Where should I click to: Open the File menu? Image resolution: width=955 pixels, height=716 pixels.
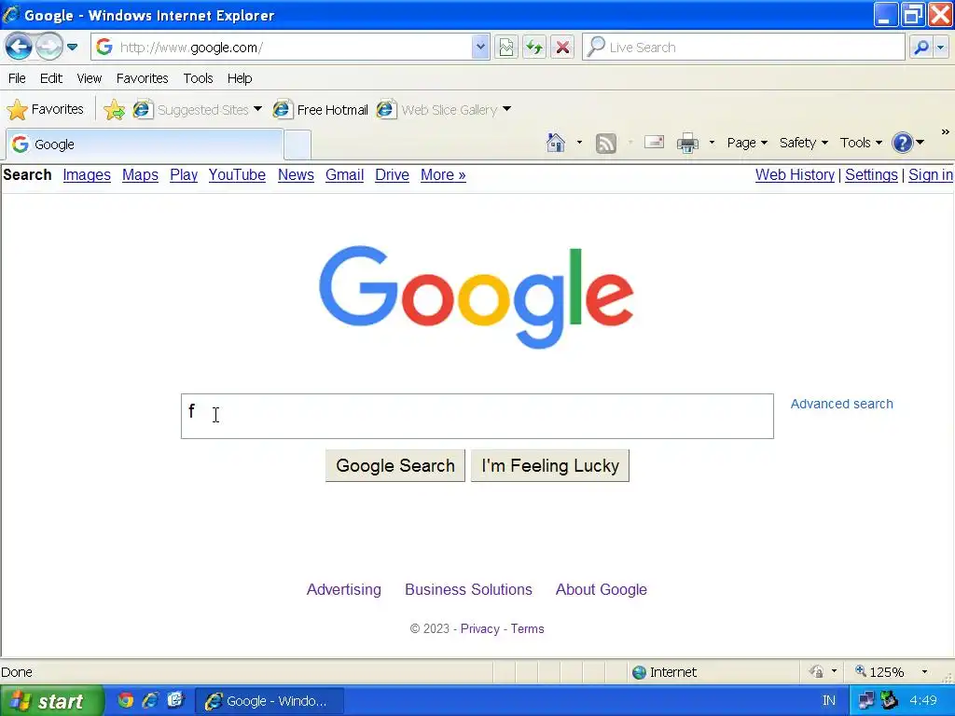[17, 78]
